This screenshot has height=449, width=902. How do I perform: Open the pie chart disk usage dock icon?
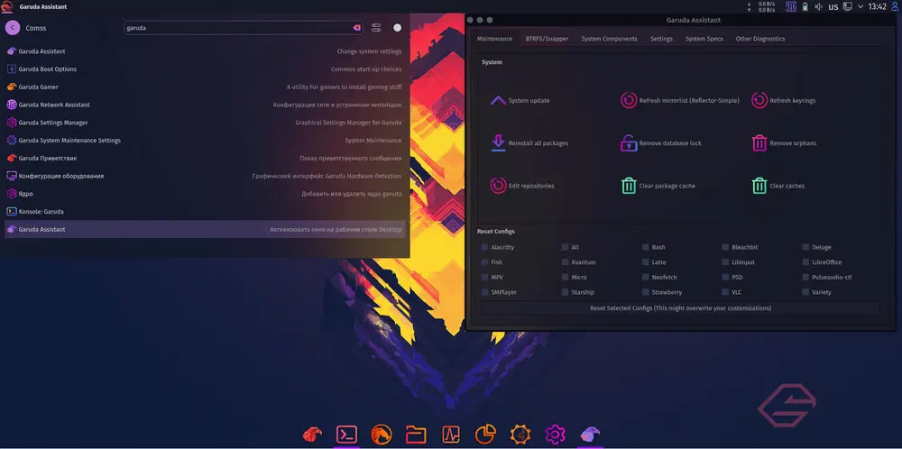point(485,434)
